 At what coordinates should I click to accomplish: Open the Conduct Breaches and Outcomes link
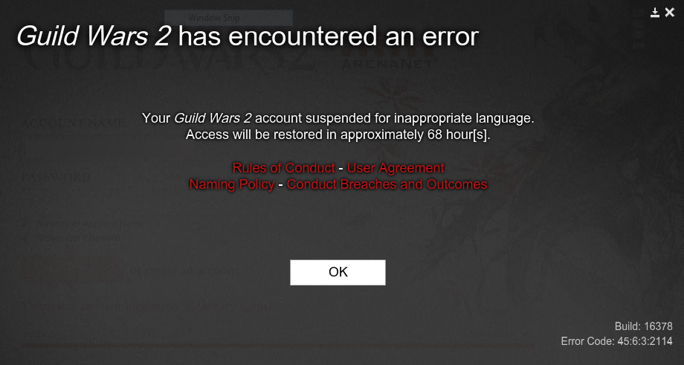pyautogui.click(x=387, y=184)
